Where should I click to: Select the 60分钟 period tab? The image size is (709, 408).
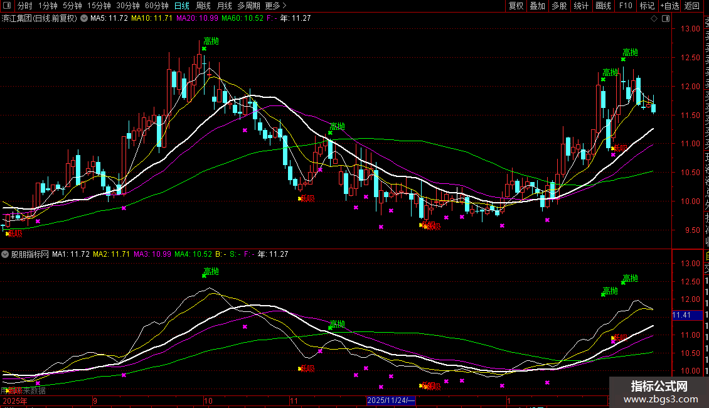[157, 6]
